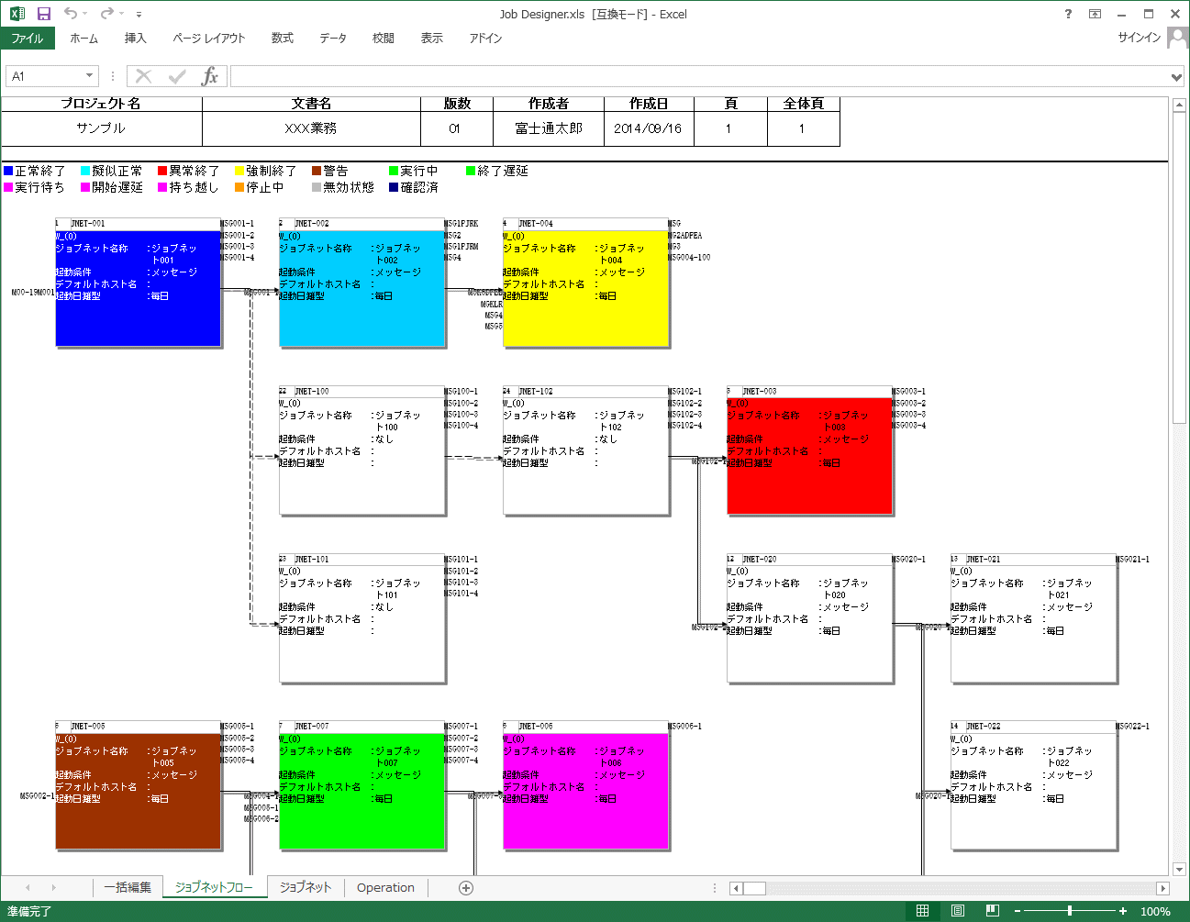Open the ファイル menu tab
Screen dimensions: 1190x922
click(28, 39)
